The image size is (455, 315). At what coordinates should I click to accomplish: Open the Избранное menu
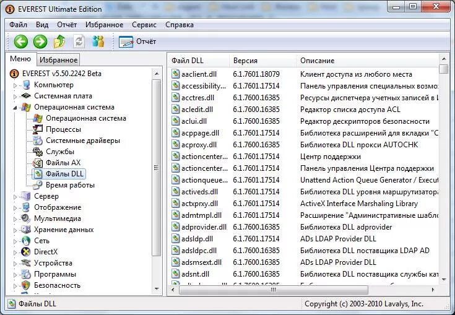tap(104, 25)
